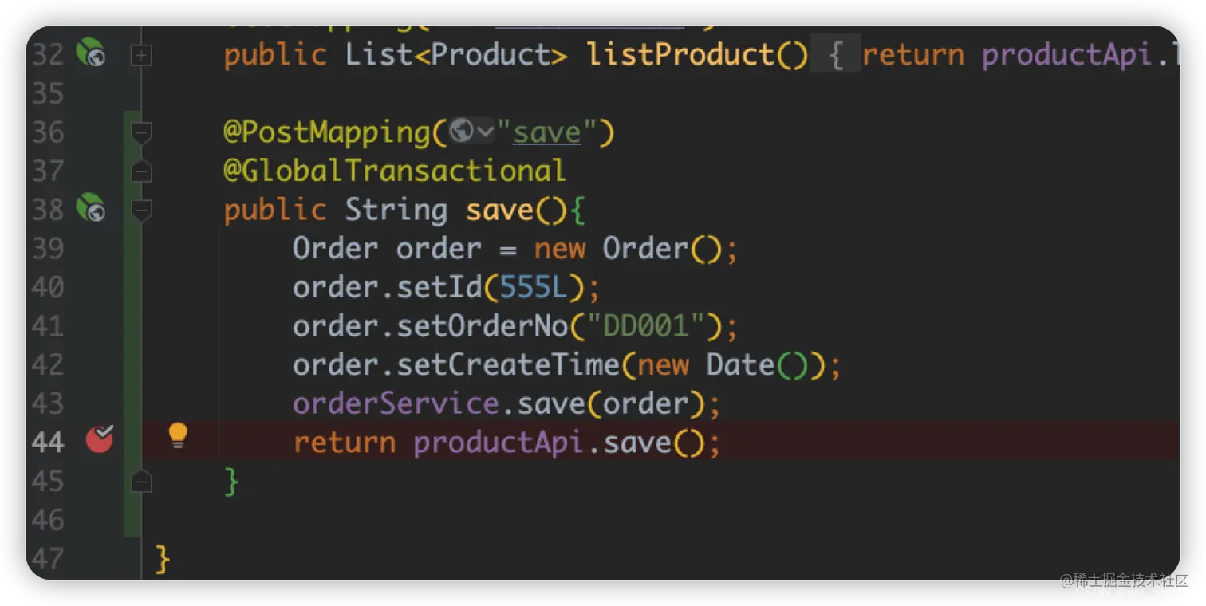Screen dimensions: 1206x606
Task: Click "new Order()" on line 39
Action: 628,249
